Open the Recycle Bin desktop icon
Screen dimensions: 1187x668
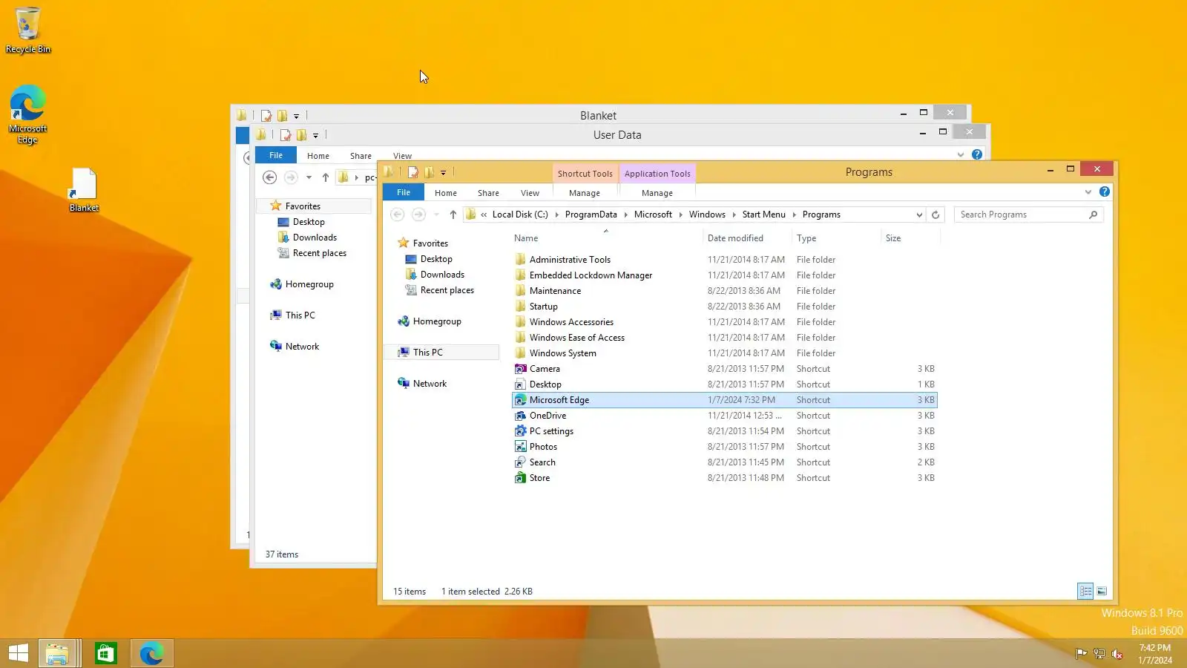click(x=28, y=30)
